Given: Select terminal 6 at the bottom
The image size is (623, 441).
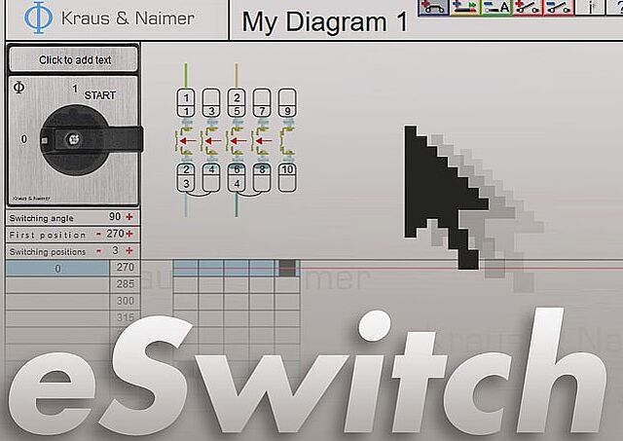Looking at the screenshot, I should tap(237, 169).
